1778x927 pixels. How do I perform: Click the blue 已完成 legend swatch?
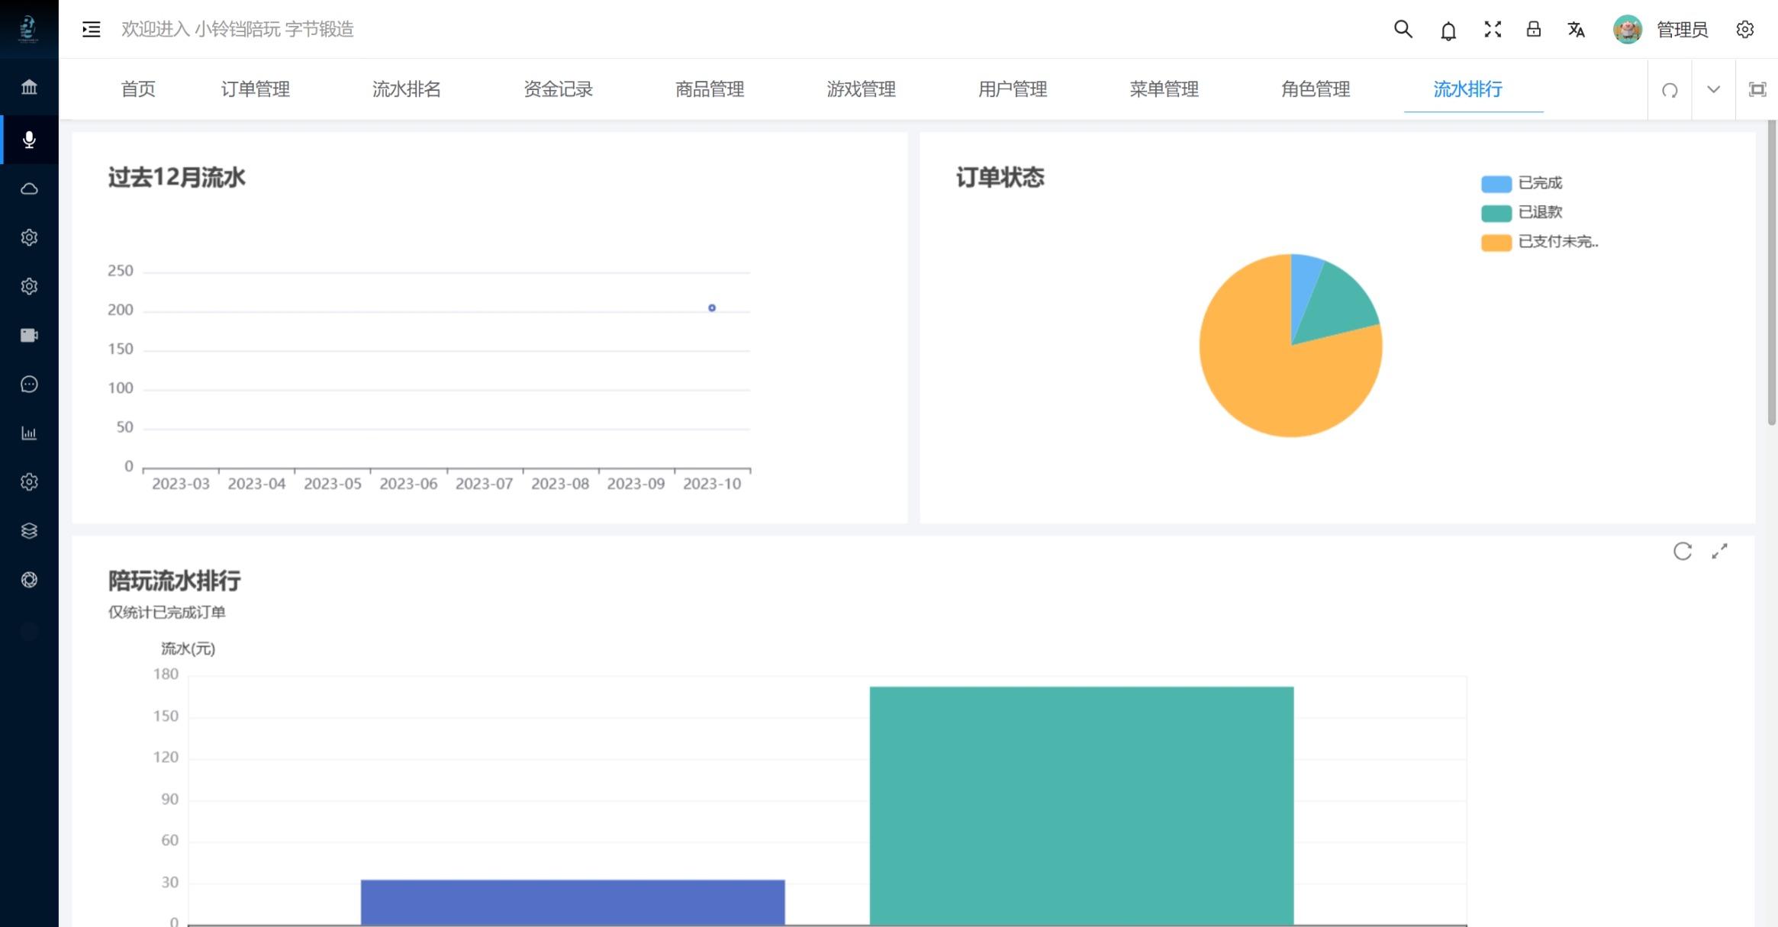click(1496, 183)
